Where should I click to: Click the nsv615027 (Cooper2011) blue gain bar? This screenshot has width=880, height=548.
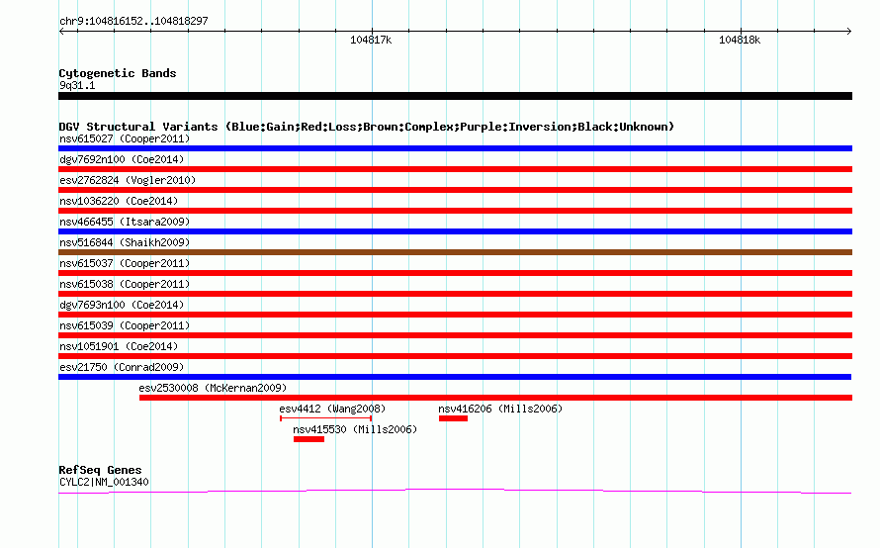[x=455, y=148]
